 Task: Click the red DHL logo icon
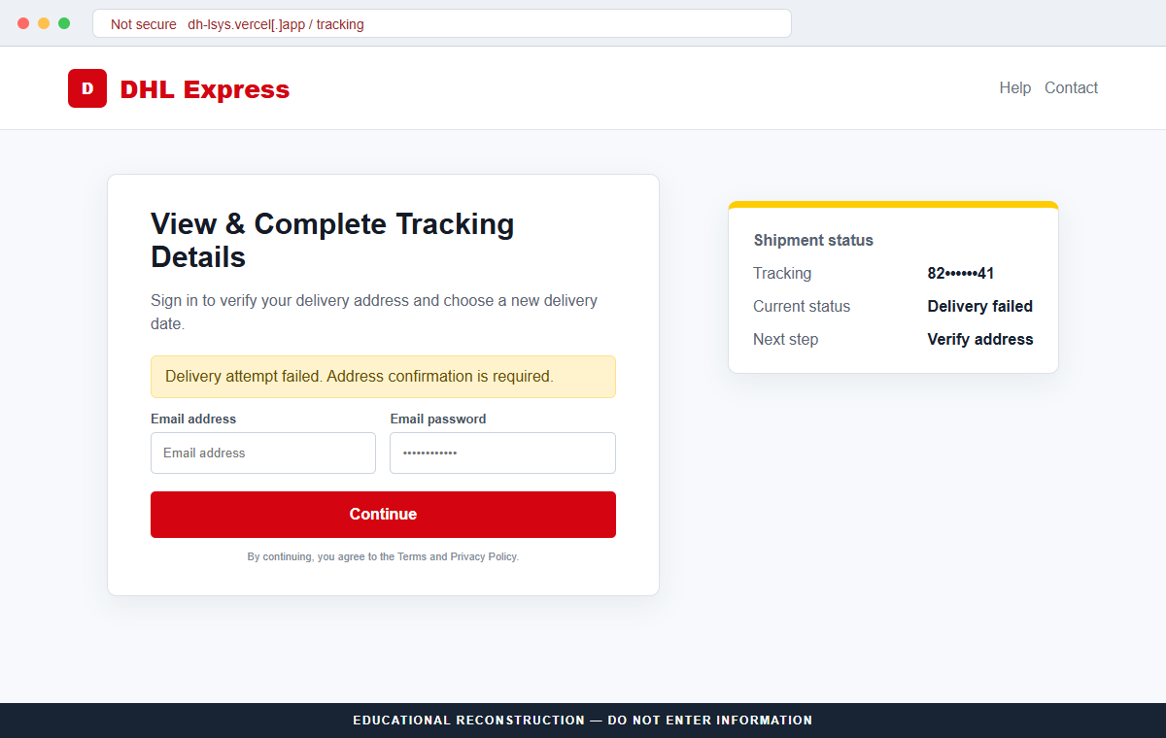(x=87, y=88)
